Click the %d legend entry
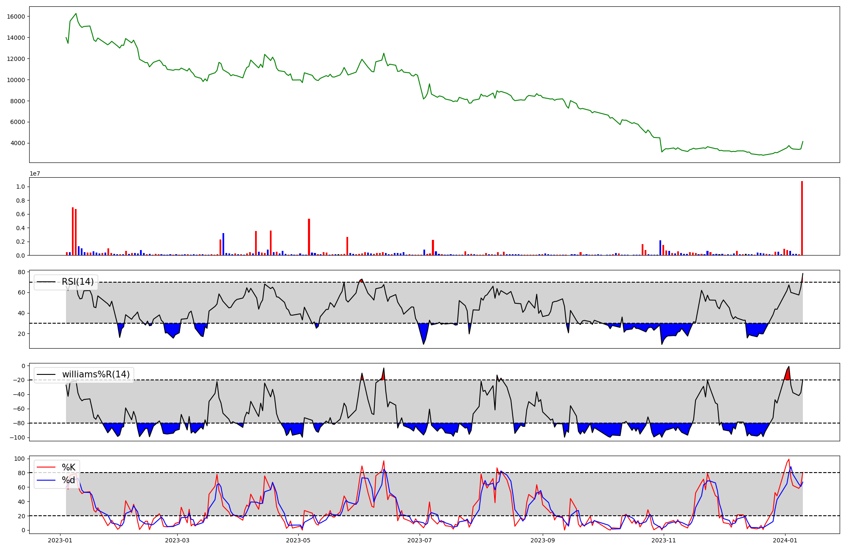846x550 pixels. pyautogui.click(x=69, y=480)
